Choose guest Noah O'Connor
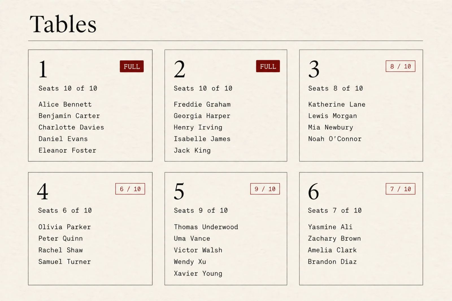This screenshot has height=301, width=452. point(335,139)
